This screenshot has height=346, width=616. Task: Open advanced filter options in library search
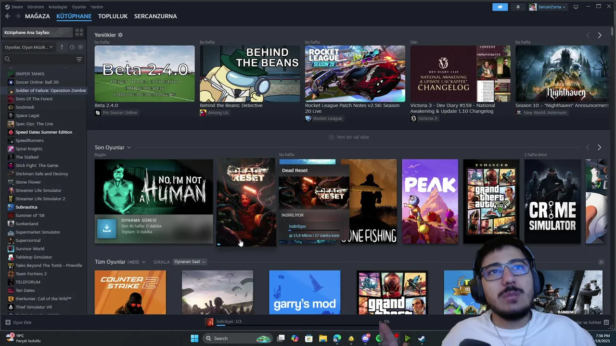pos(79,59)
